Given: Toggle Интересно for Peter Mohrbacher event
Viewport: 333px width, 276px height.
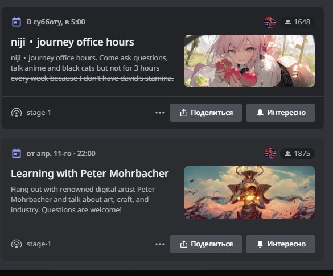Looking at the screenshot, I should 281,244.
